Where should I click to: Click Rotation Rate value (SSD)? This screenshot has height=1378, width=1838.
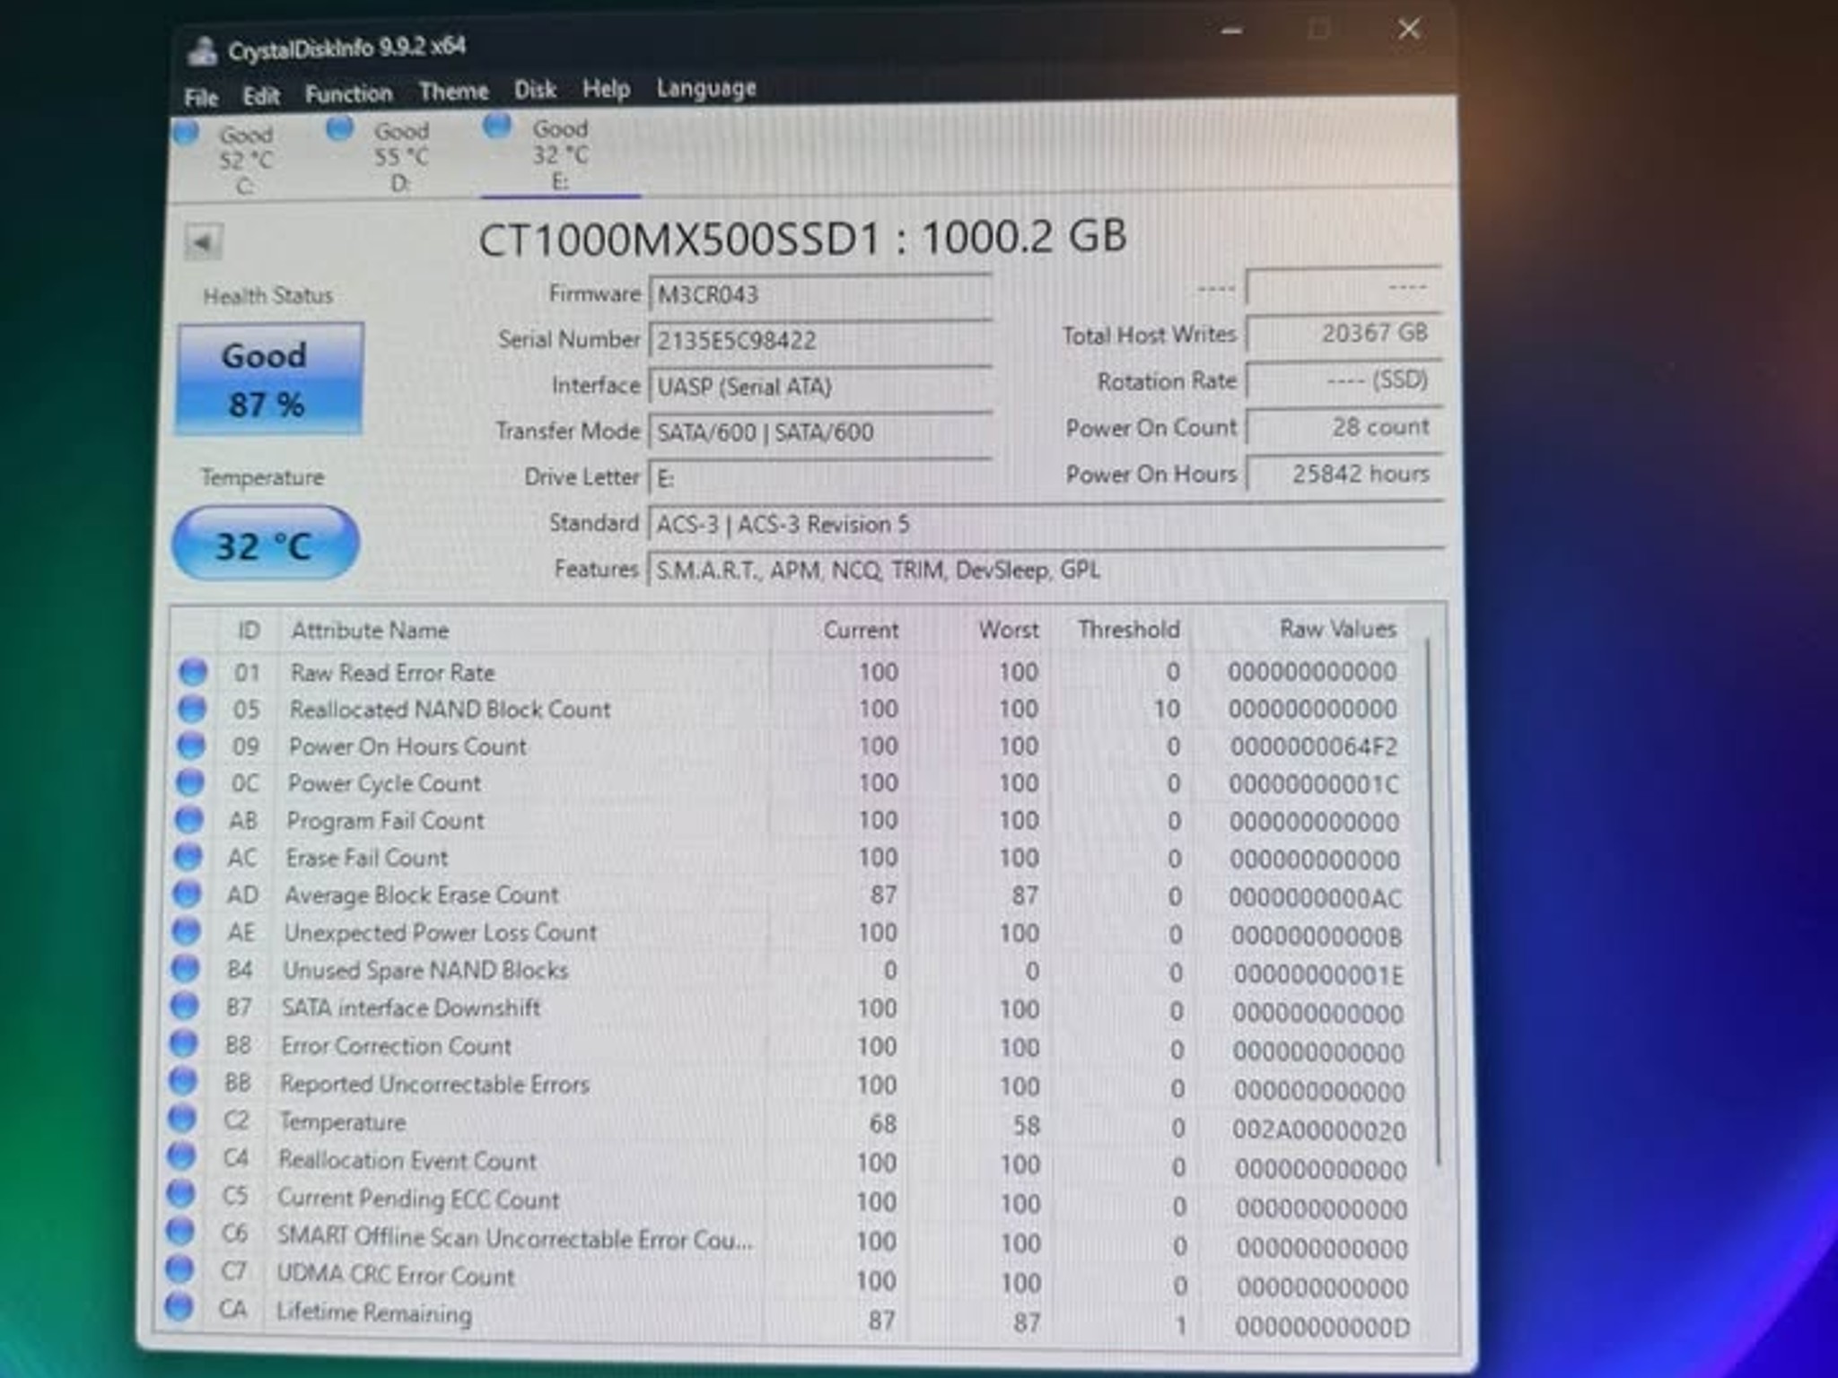pos(1344,380)
